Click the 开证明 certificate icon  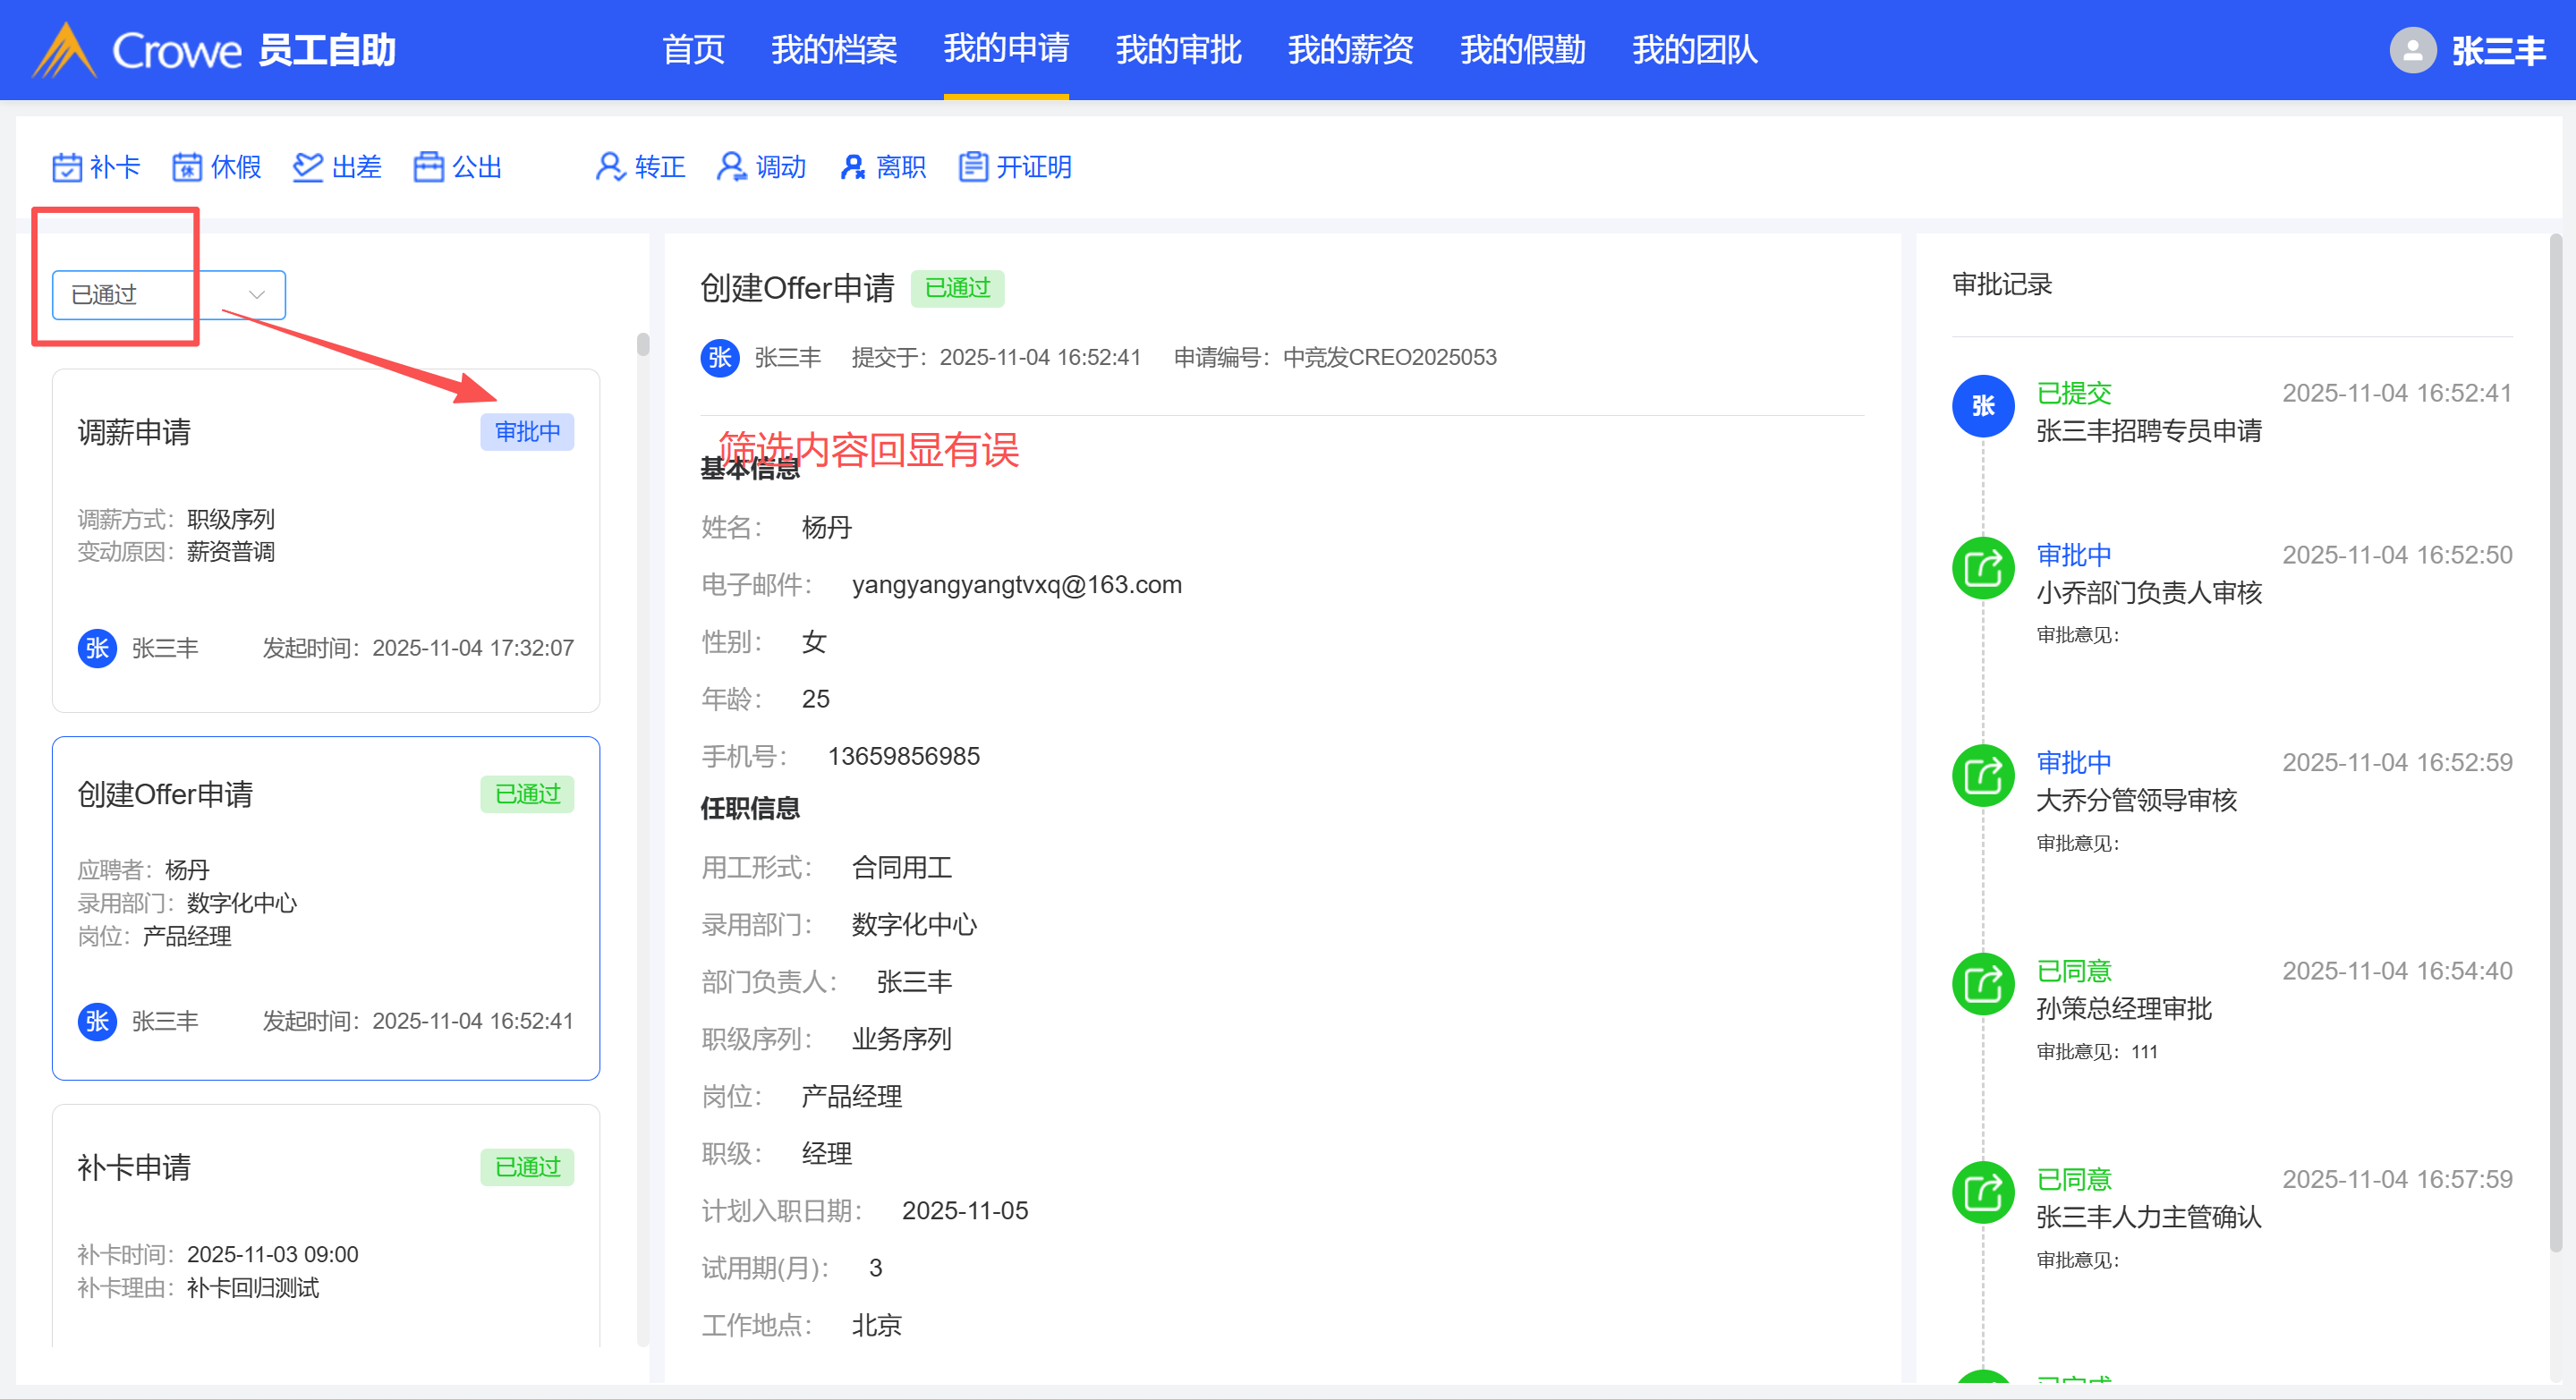(973, 167)
